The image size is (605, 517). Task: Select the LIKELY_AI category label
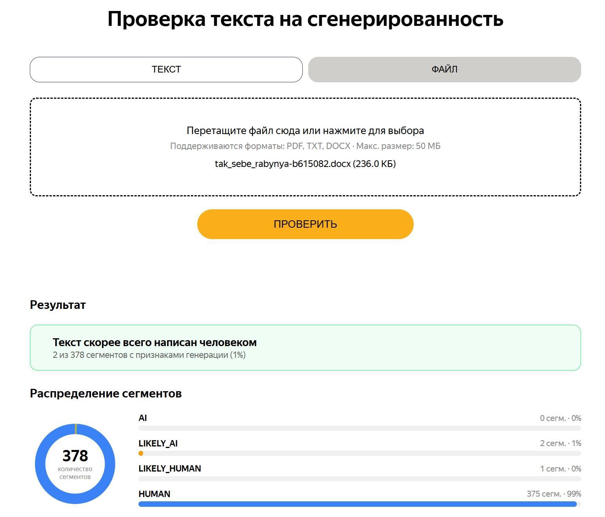click(x=158, y=443)
